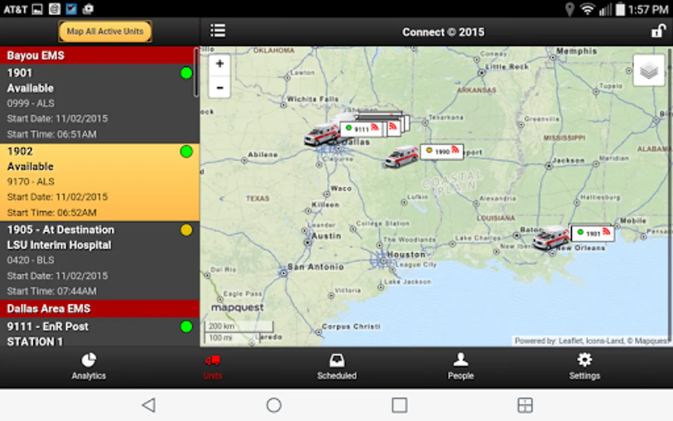Click the ambulance marker near New Orleans

(x=551, y=237)
